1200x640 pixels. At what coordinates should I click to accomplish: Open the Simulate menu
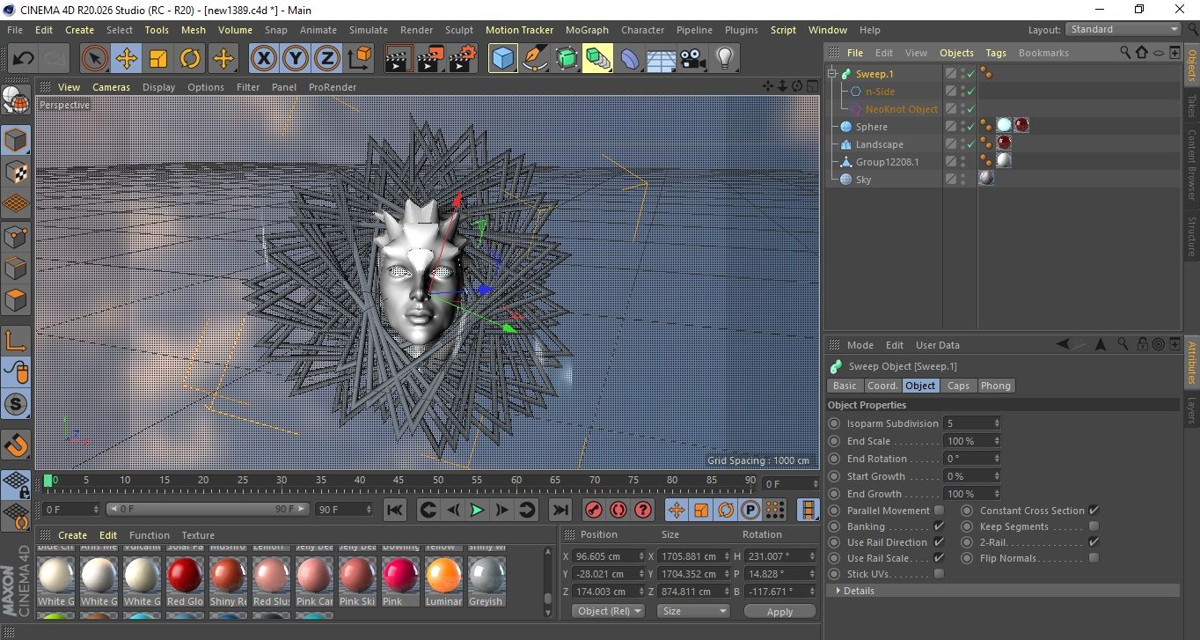[x=368, y=30]
